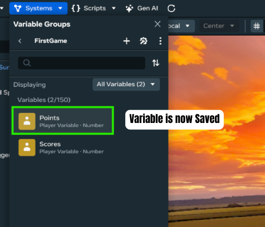Click the Gen AI sparkle icon
The width and height of the screenshot is (265, 227).
point(130,8)
